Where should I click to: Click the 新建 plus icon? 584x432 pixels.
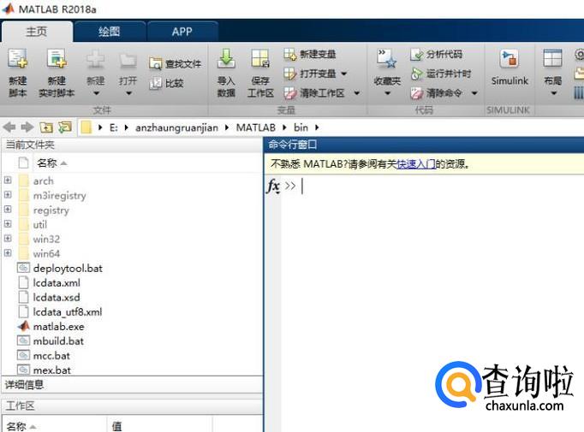click(x=95, y=60)
